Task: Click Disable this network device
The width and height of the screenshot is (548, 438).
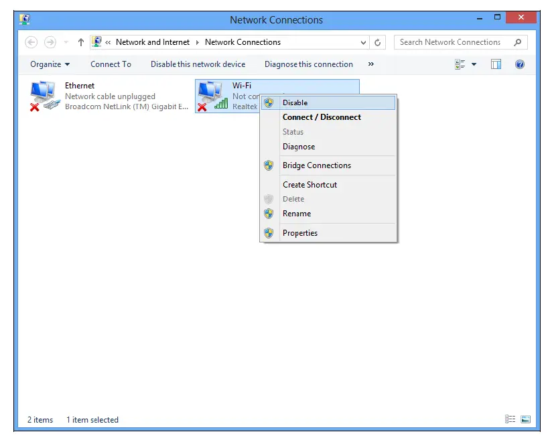Action: [x=198, y=64]
